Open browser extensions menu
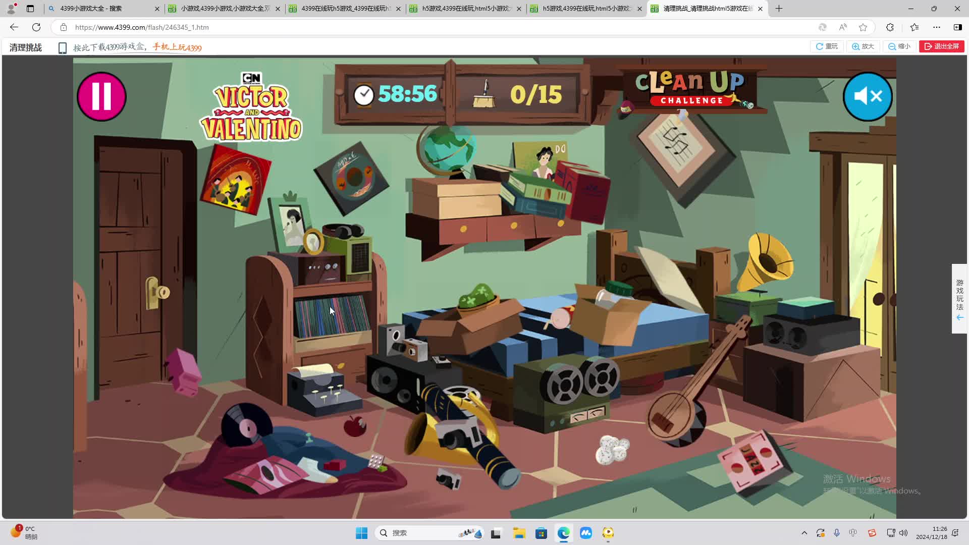969x545 pixels. tap(890, 27)
